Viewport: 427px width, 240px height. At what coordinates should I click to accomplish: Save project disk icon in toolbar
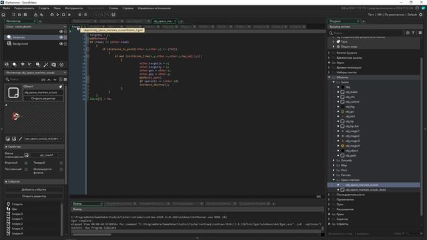[25, 15]
